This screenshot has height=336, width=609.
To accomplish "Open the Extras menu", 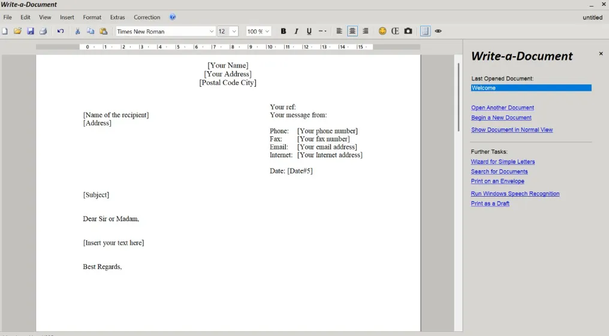I will tap(117, 17).
